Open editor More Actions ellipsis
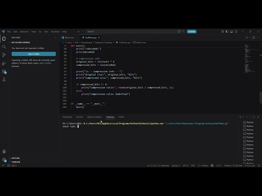This screenshot has height=196, width=262. tap(258, 38)
